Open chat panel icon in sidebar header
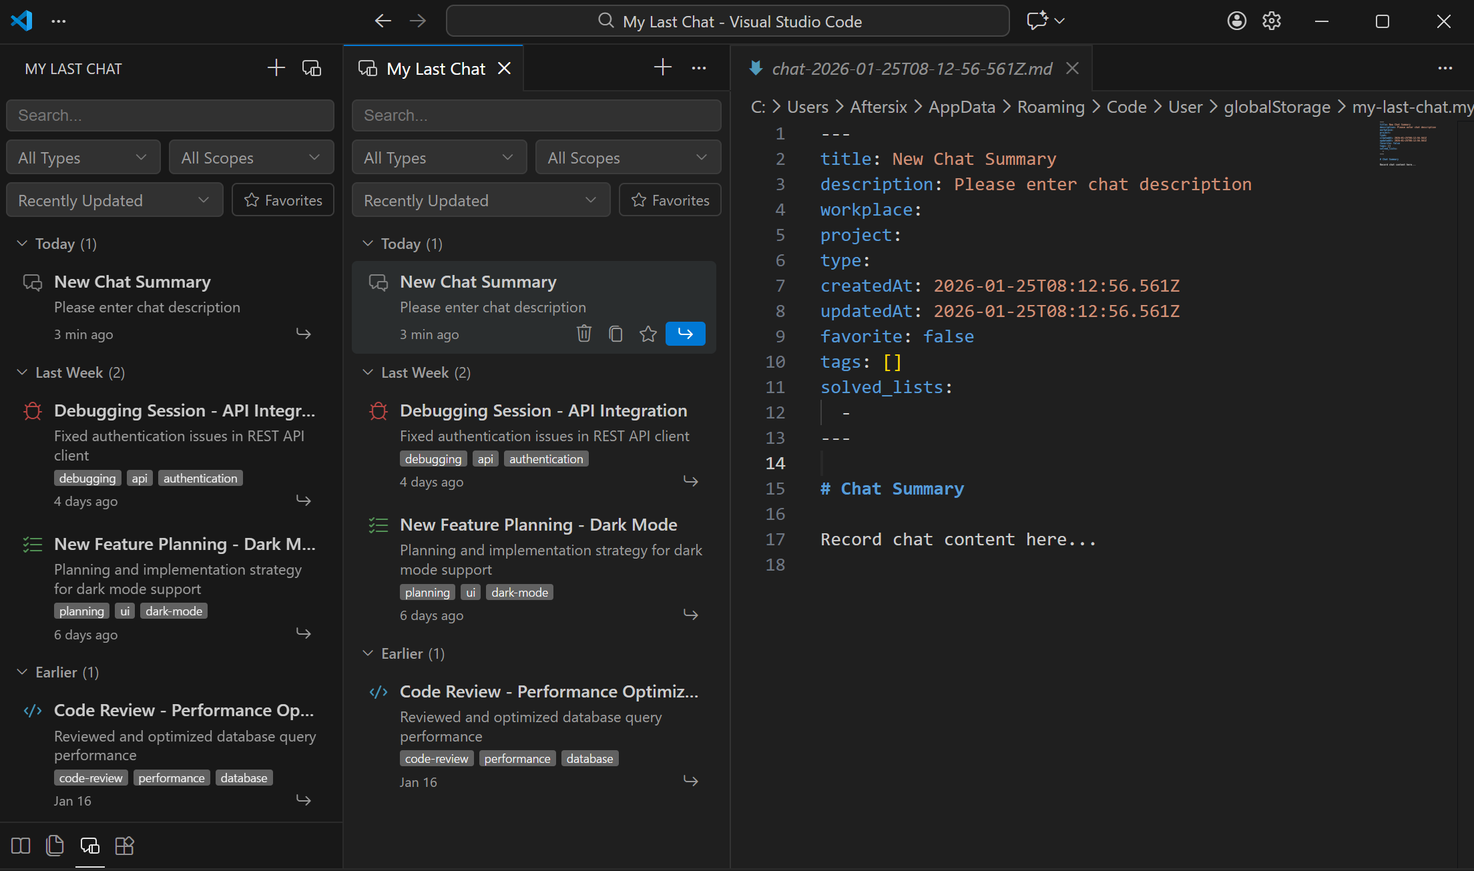Viewport: 1474px width, 871px height. 312,68
